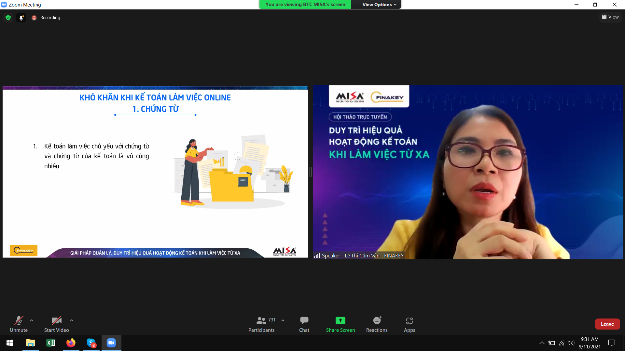The height and width of the screenshot is (351, 625).
Task: Click the divider between slide and speaker
Action: pos(310,172)
